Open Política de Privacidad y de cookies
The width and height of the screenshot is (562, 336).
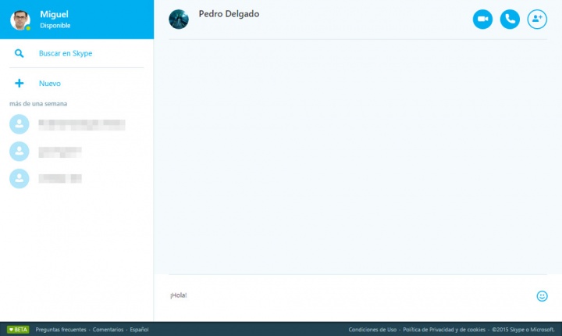point(444,330)
